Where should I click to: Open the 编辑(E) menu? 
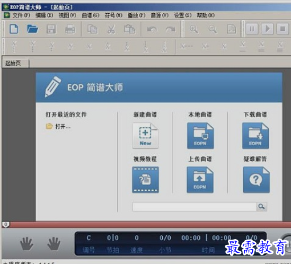[x=45, y=15]
